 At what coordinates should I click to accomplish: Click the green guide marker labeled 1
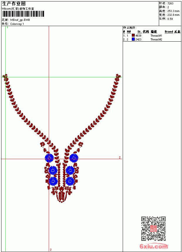(7, 28)
